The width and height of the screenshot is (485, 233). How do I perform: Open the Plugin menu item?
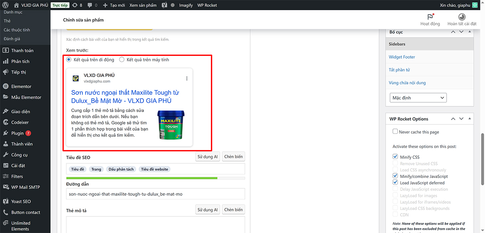tap(17, 133)
